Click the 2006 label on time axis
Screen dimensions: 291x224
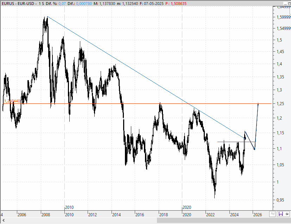pyautogui.click(x=22, y=215)
